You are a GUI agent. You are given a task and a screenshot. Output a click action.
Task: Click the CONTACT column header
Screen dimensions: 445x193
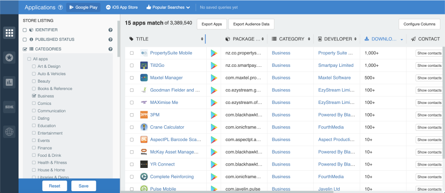click(425, 39)
